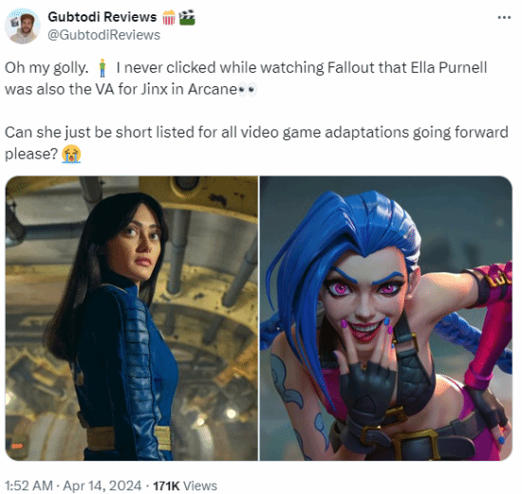Open the Gubtodi Reviews display name
Screen dimensions: 522x494
(103, 17)
